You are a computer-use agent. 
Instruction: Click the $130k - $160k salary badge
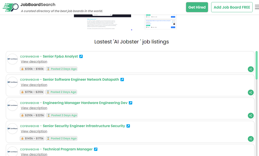[32, 69]
